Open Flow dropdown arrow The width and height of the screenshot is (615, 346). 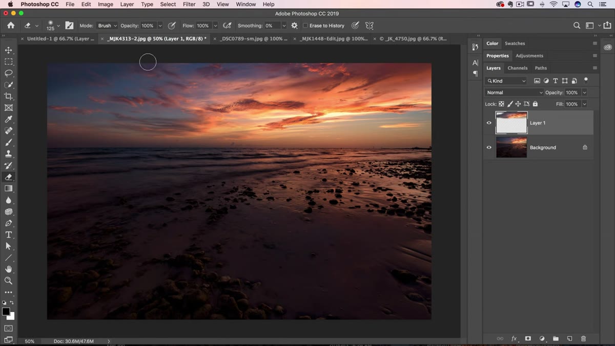(215, 26)
